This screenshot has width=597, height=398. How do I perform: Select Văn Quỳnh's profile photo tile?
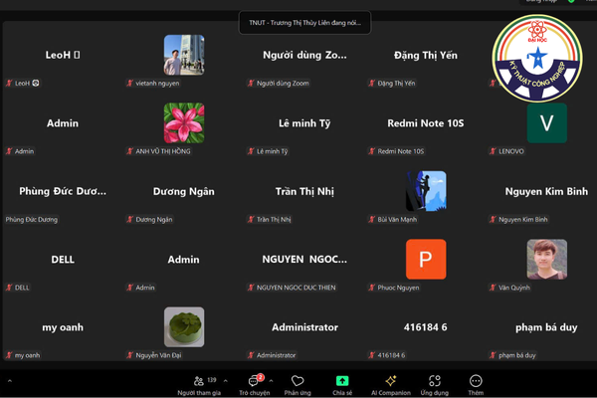[x=546, y=260]
